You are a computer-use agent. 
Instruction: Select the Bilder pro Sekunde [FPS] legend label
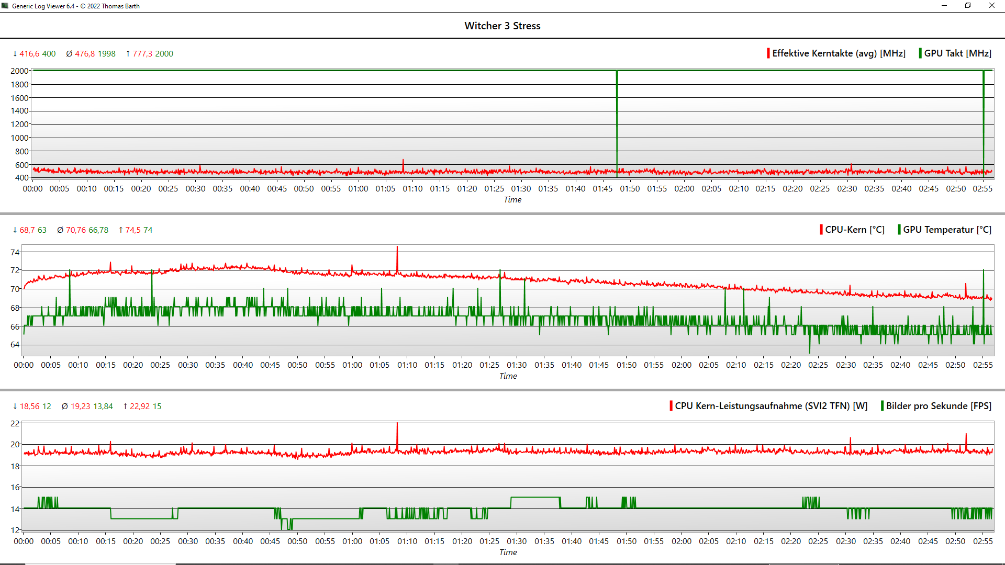point(939,406)
